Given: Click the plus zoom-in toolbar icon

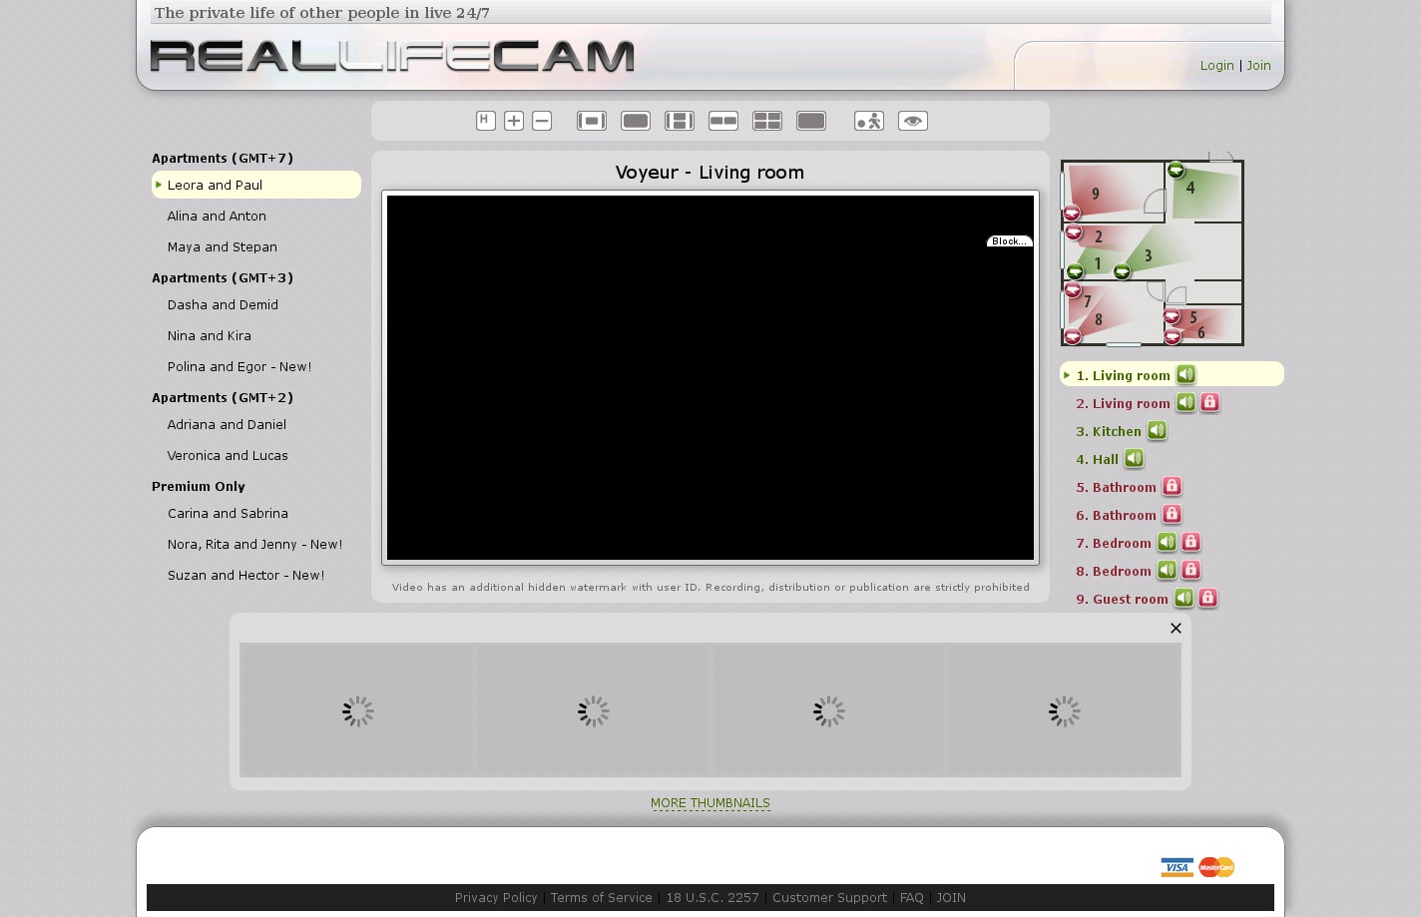Looking at the screenshot, I should 514,121.
